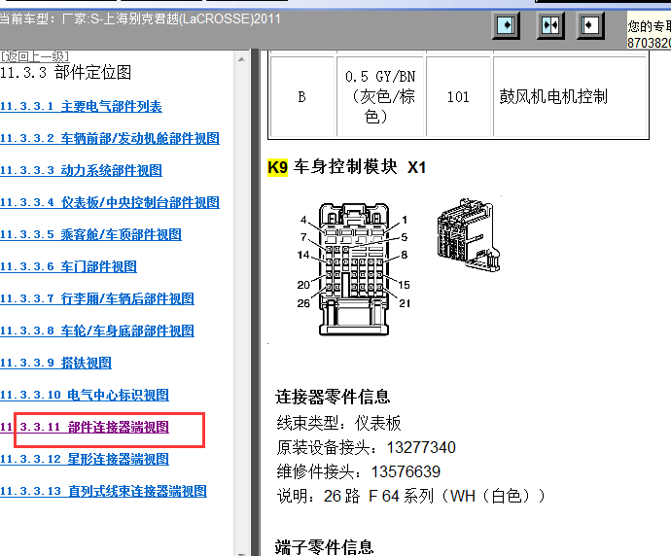
Task: Click the left pane scroll-up arrow
Action: [241, 59]
